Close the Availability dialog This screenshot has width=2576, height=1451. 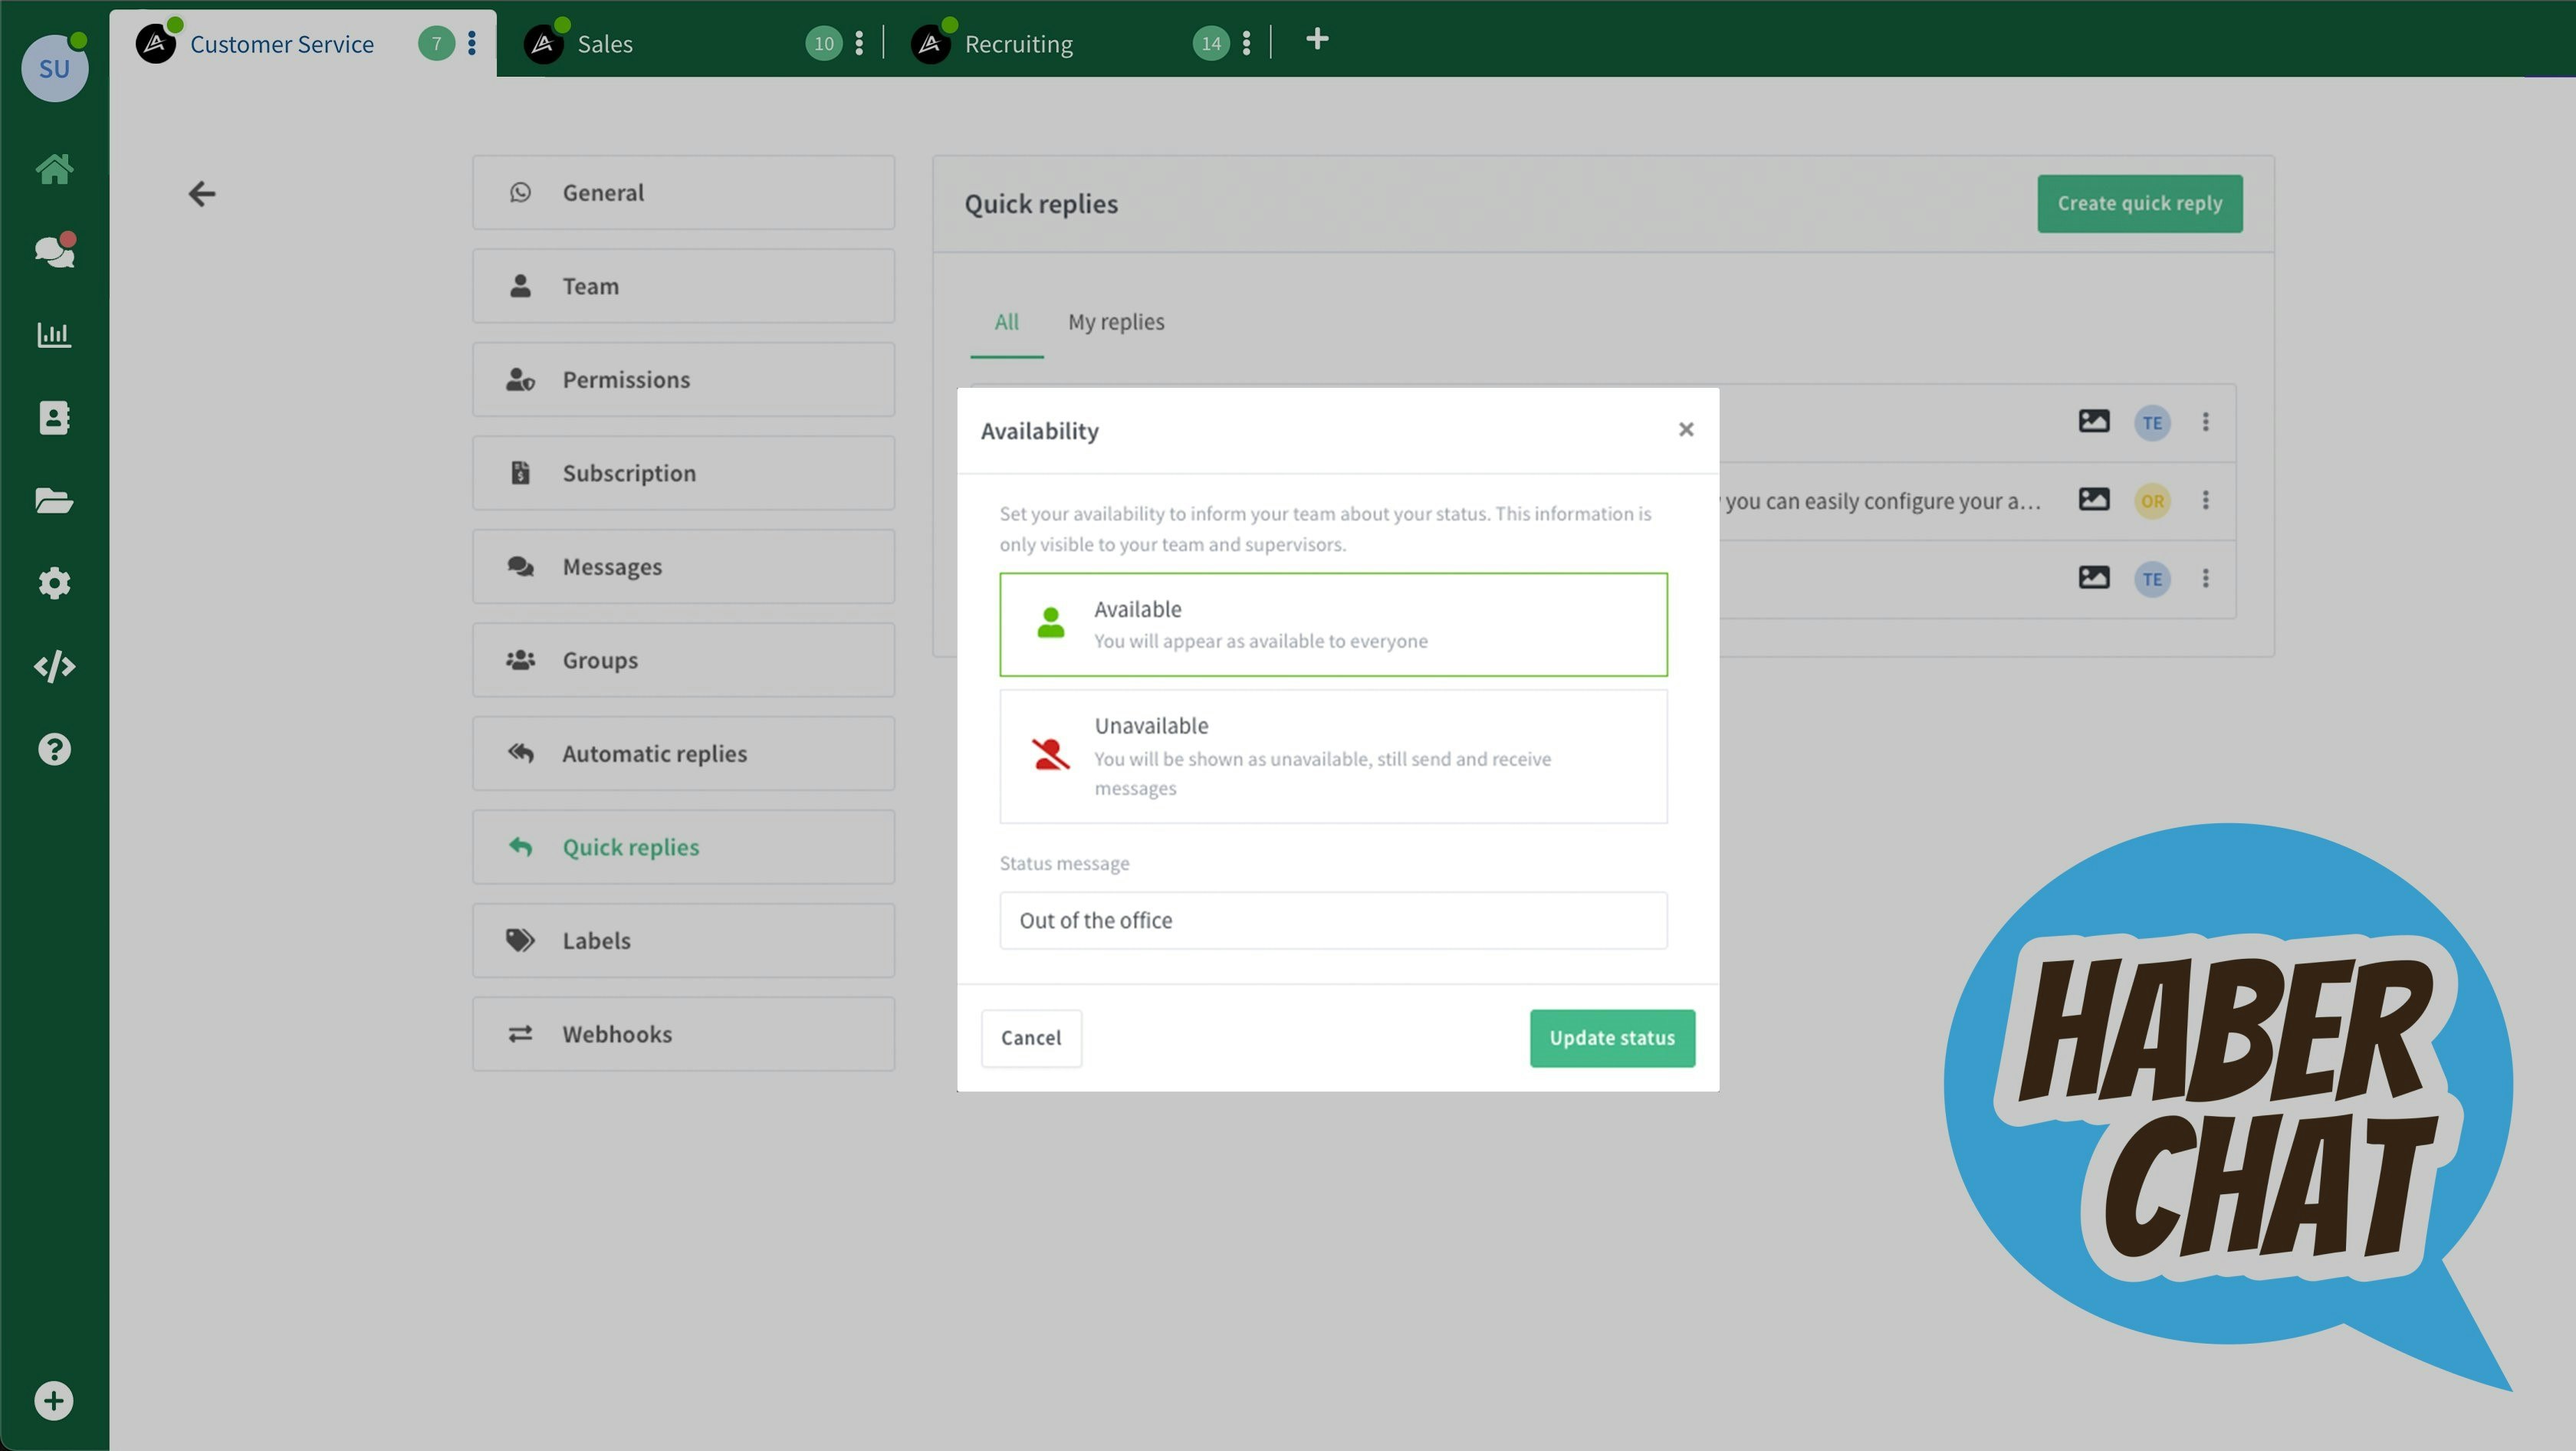1685,430
